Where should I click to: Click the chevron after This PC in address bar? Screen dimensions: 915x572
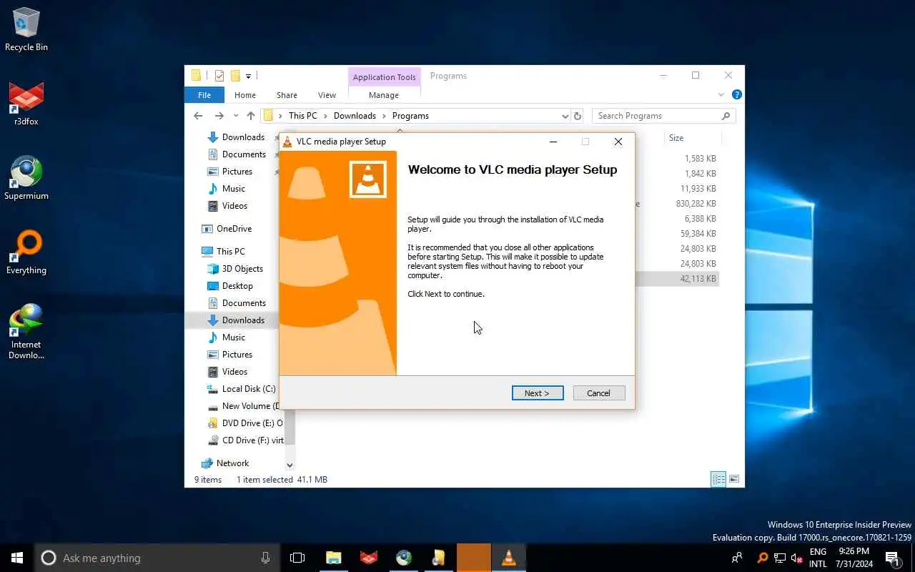pos(325,116)
